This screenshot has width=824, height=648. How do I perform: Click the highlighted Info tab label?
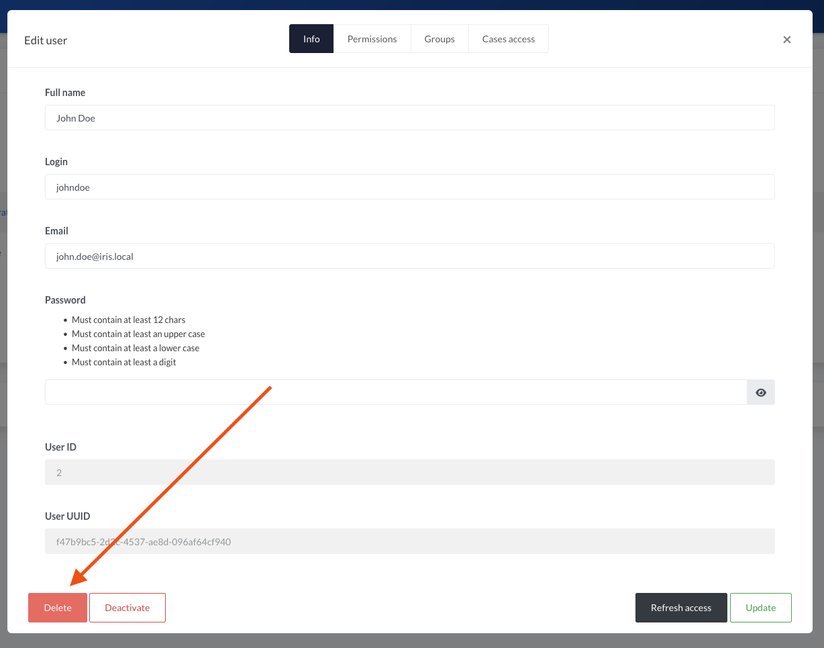311,38
